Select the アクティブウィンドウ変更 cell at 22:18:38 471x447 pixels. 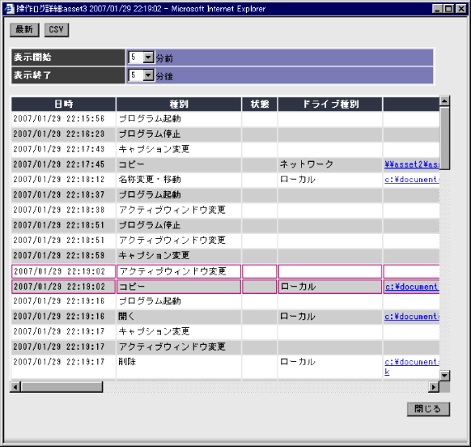click(179, 210)
